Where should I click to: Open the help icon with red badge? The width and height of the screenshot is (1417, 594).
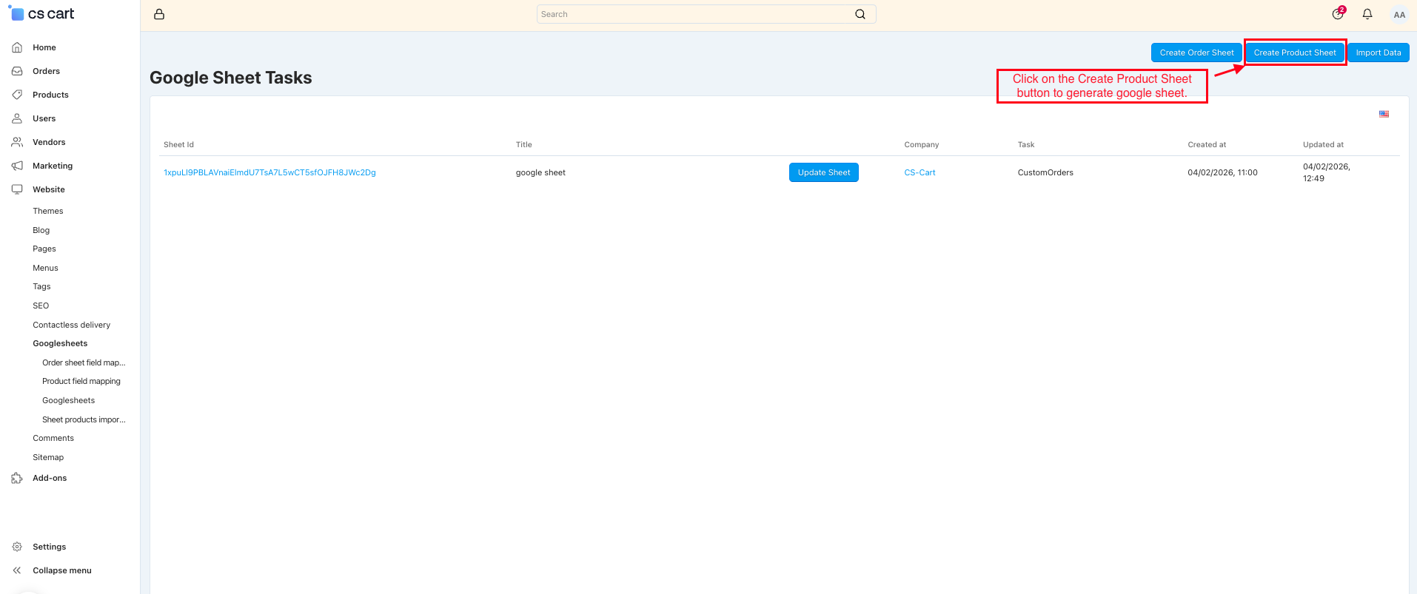click(1338, 13)
